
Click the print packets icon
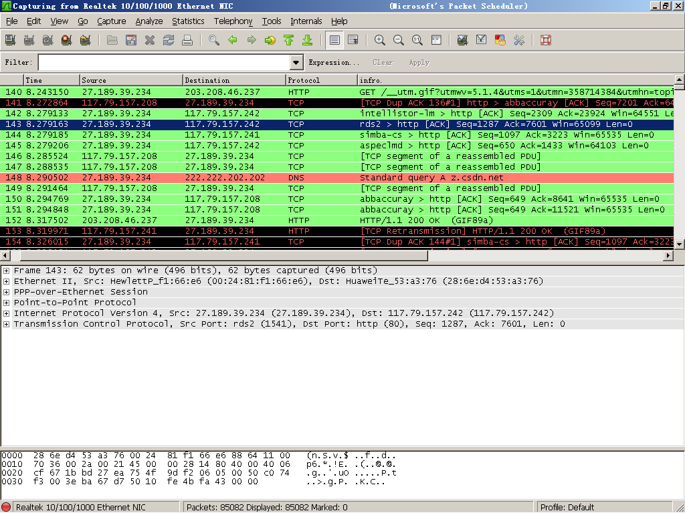[x=187, y=41]
